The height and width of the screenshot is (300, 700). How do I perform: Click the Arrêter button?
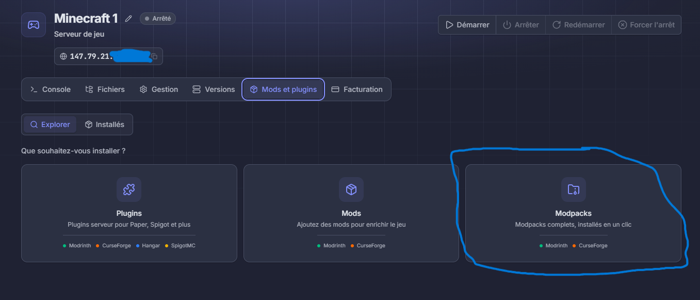coord(521,25)
